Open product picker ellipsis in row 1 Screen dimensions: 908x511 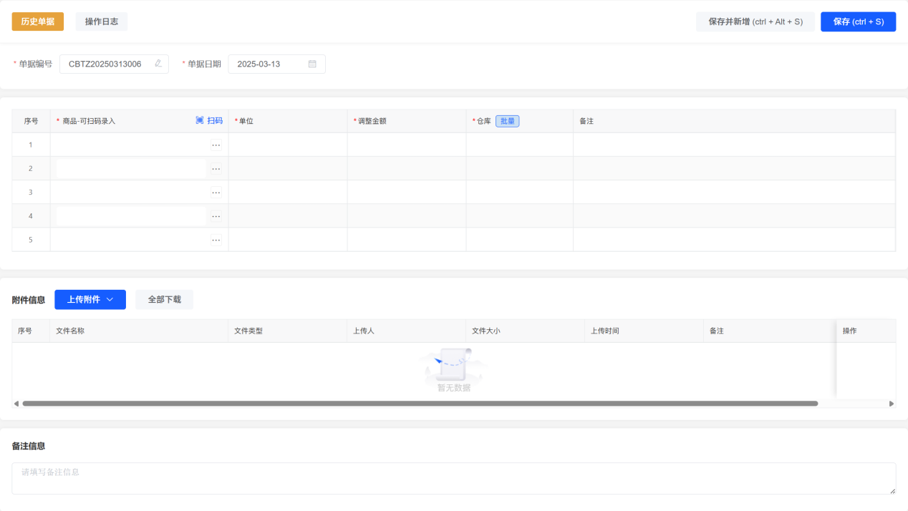pyautogui.click(x=216, y=145)
